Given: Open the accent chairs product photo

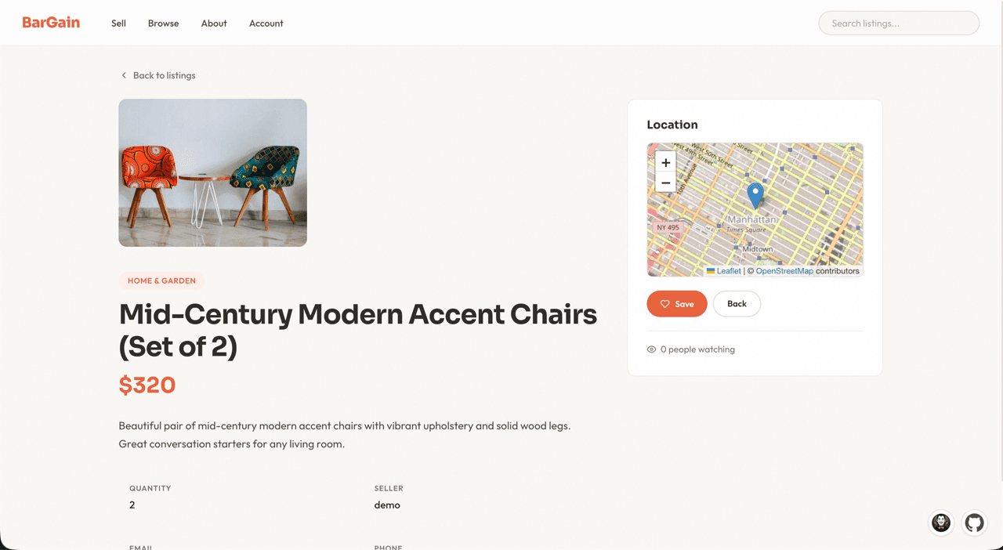Looking at the screenshot, I should [212, 172].
